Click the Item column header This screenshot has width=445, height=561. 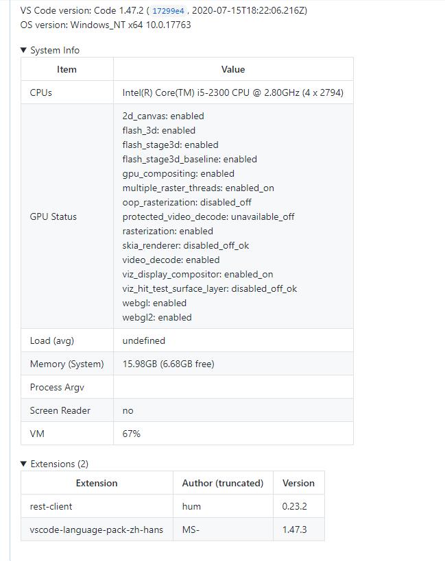(x=67, y=68)
